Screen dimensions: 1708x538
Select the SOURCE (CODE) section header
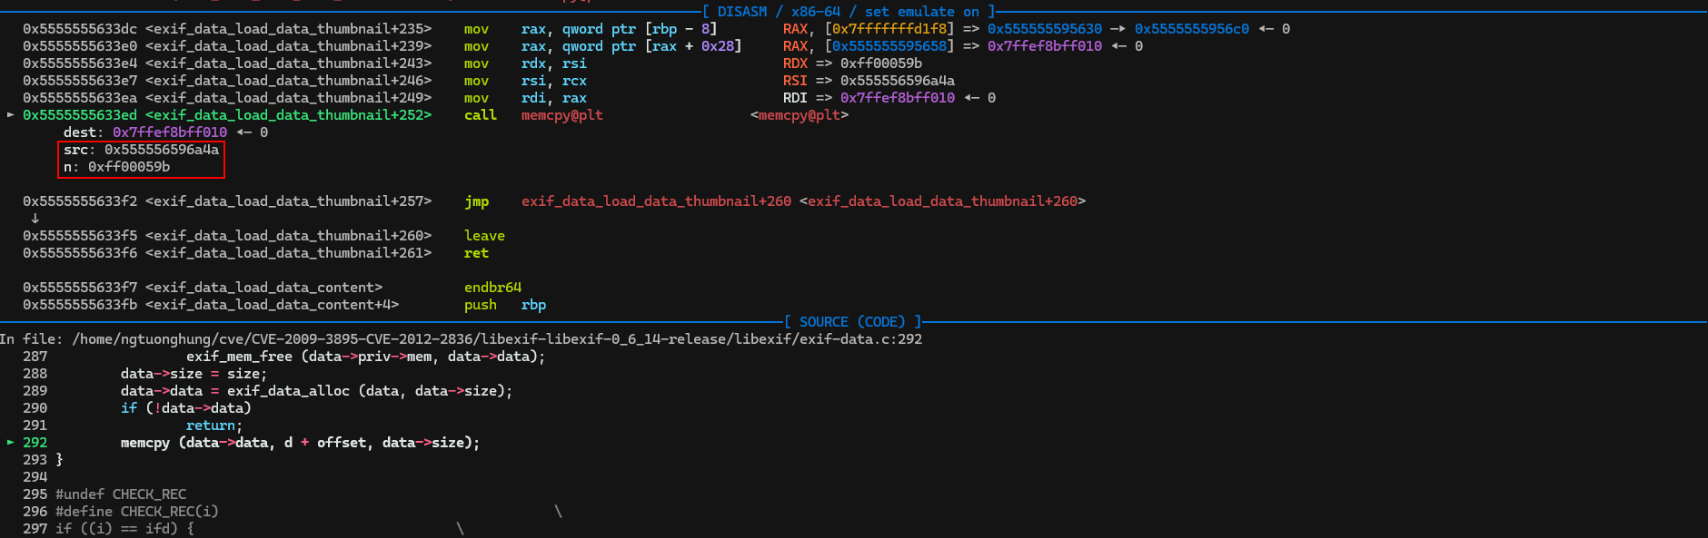(x=852, y=322)
